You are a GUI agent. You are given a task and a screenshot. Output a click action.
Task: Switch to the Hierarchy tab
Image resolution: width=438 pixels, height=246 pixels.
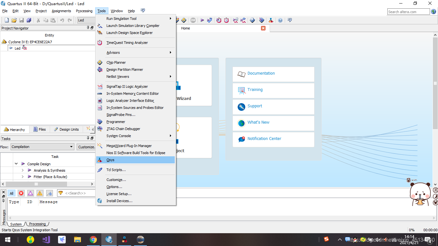click(x=15, y=129)
